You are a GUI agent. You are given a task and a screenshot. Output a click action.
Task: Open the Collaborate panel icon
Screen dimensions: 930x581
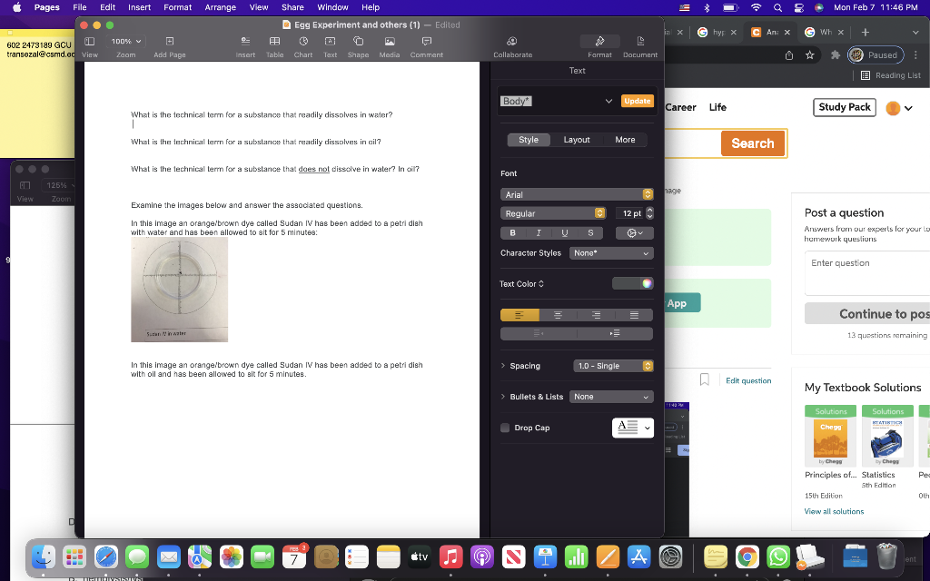point(512,42)
